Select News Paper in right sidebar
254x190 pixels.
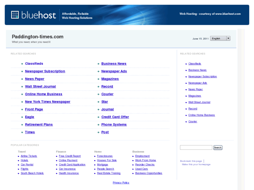pos(196,89)
